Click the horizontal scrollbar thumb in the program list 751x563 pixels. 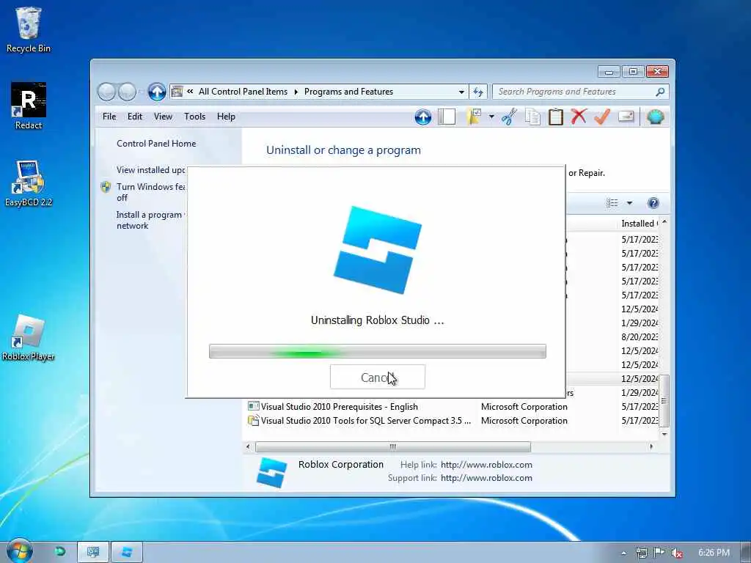point(393,447)
